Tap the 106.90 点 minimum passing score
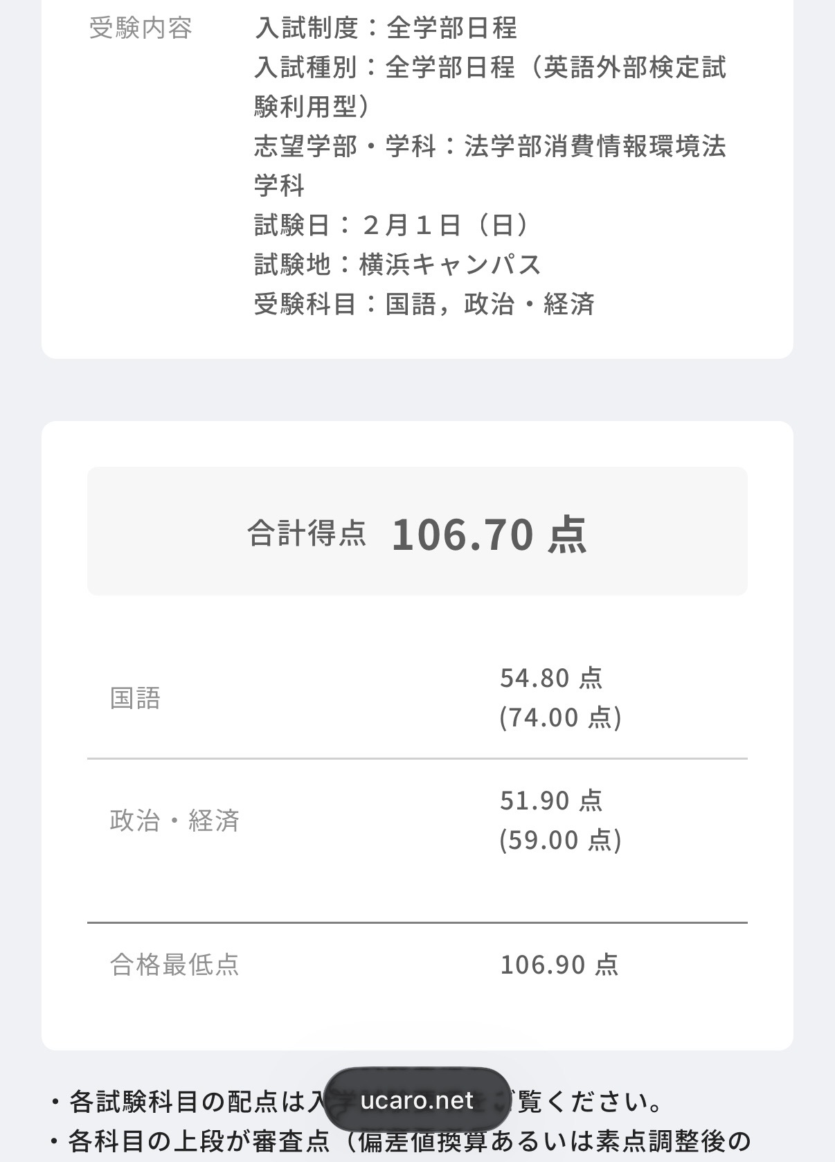The height and width of the screenshot is (1162, 835). [x=559, y=964]
